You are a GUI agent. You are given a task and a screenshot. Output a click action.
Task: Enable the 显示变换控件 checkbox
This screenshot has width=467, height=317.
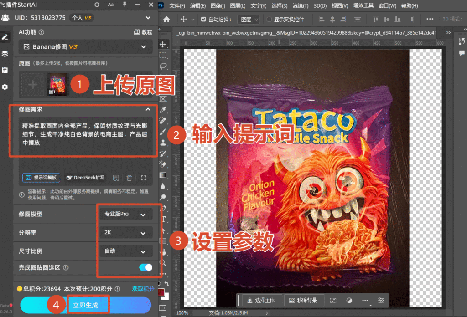[269, 19]
